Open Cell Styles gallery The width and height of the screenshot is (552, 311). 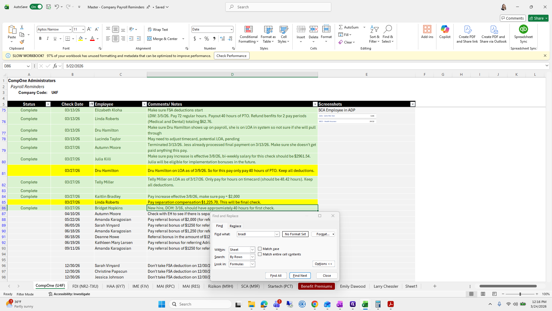(283, 35)
